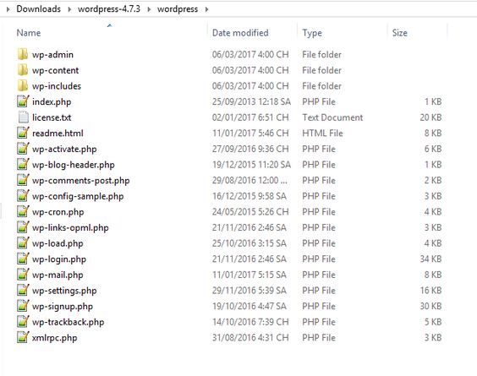Select the wp-mail.php file name
The height and width of the screenshot is (376, 477).
coord(58,275)
